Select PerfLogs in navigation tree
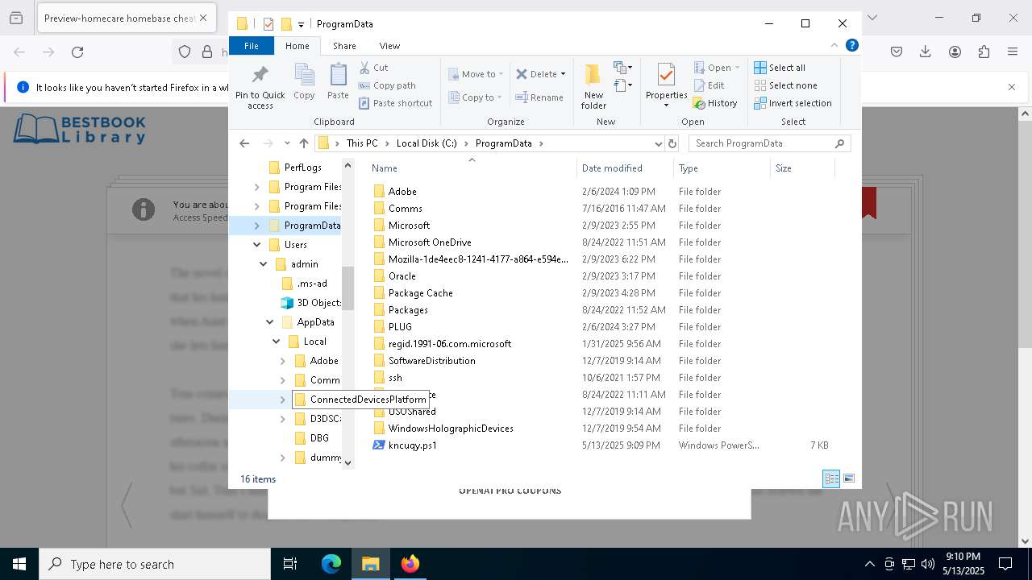The image size is (1032, 580). (x=302, y=168)
